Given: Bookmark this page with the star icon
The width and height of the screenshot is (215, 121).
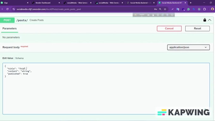Looking at the screenshot, I should [x=165, y=9].
